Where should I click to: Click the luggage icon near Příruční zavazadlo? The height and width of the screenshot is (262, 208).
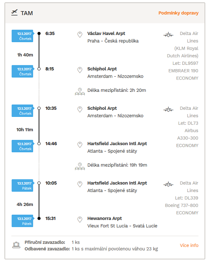tap(16, 245)
